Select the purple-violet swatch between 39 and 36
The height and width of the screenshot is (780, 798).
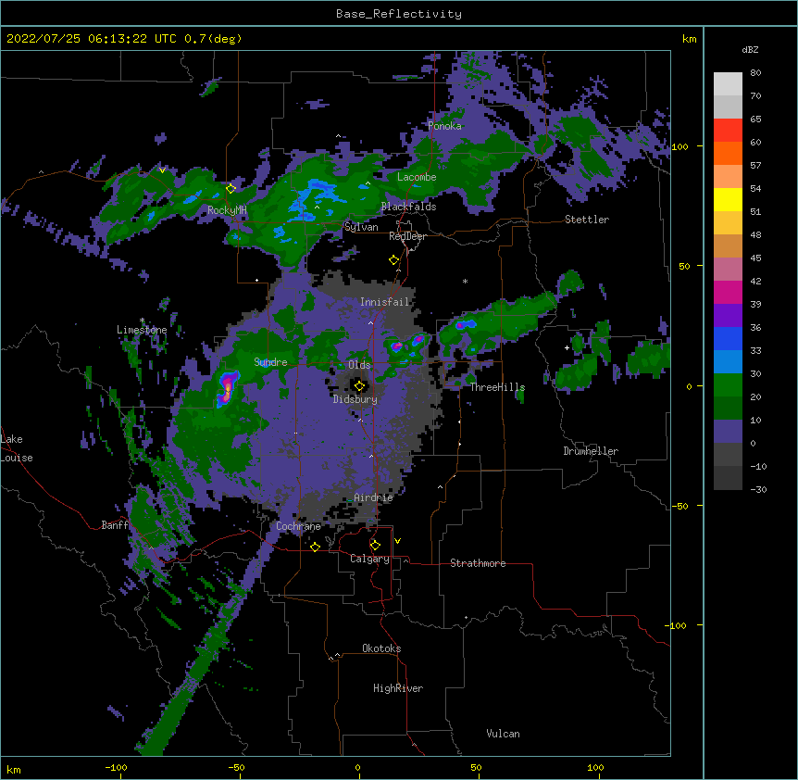pyautogui.click(x=728, y=316)
